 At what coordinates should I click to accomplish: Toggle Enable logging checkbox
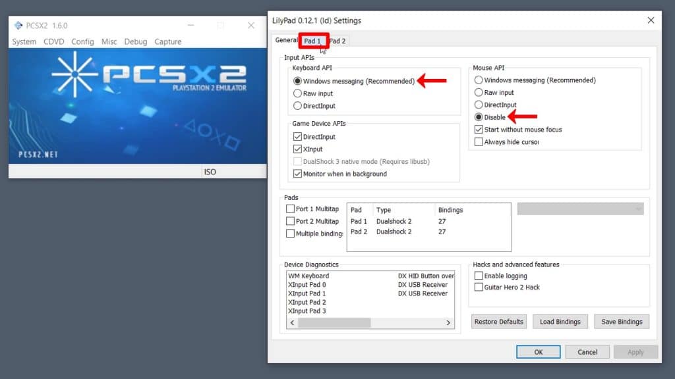(479, 276)
